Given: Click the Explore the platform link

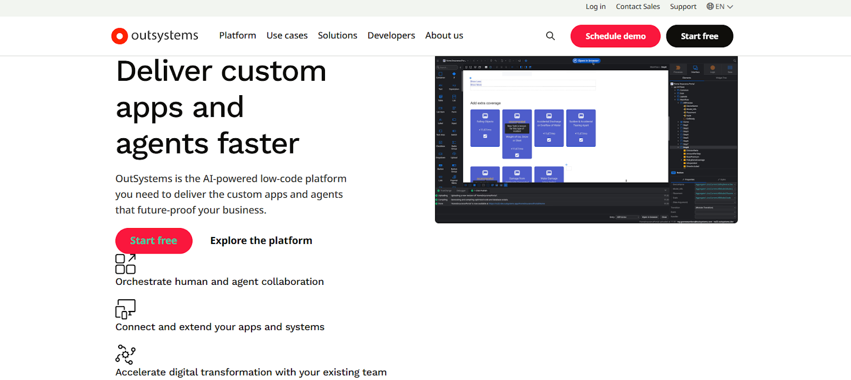Looking at the screenshot, I should click(x=261, y=241).
